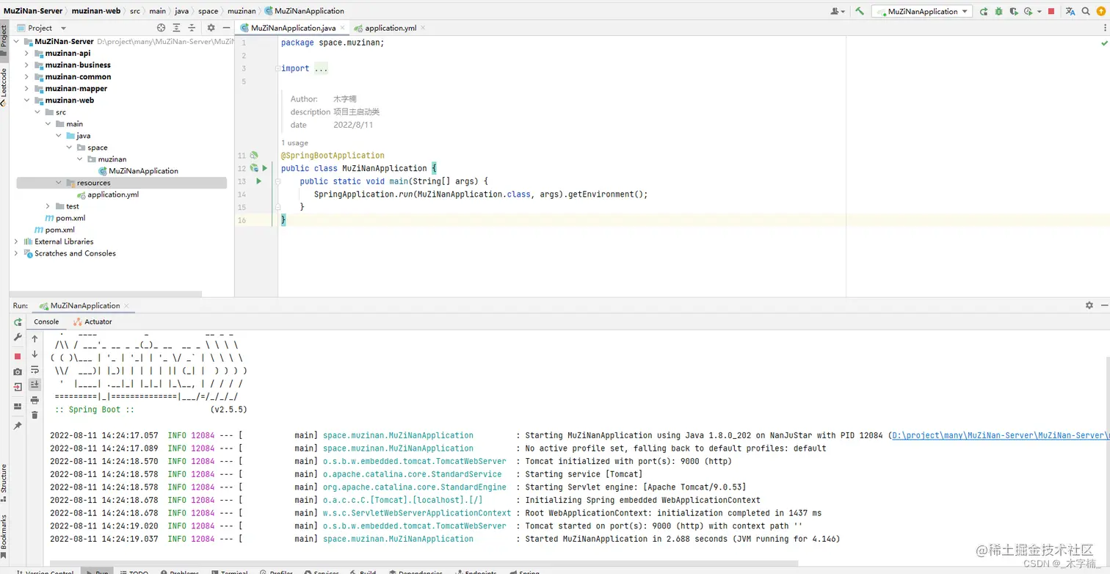Jump down the stack trace arrow

pyautogui.click(x=35, y=355)
